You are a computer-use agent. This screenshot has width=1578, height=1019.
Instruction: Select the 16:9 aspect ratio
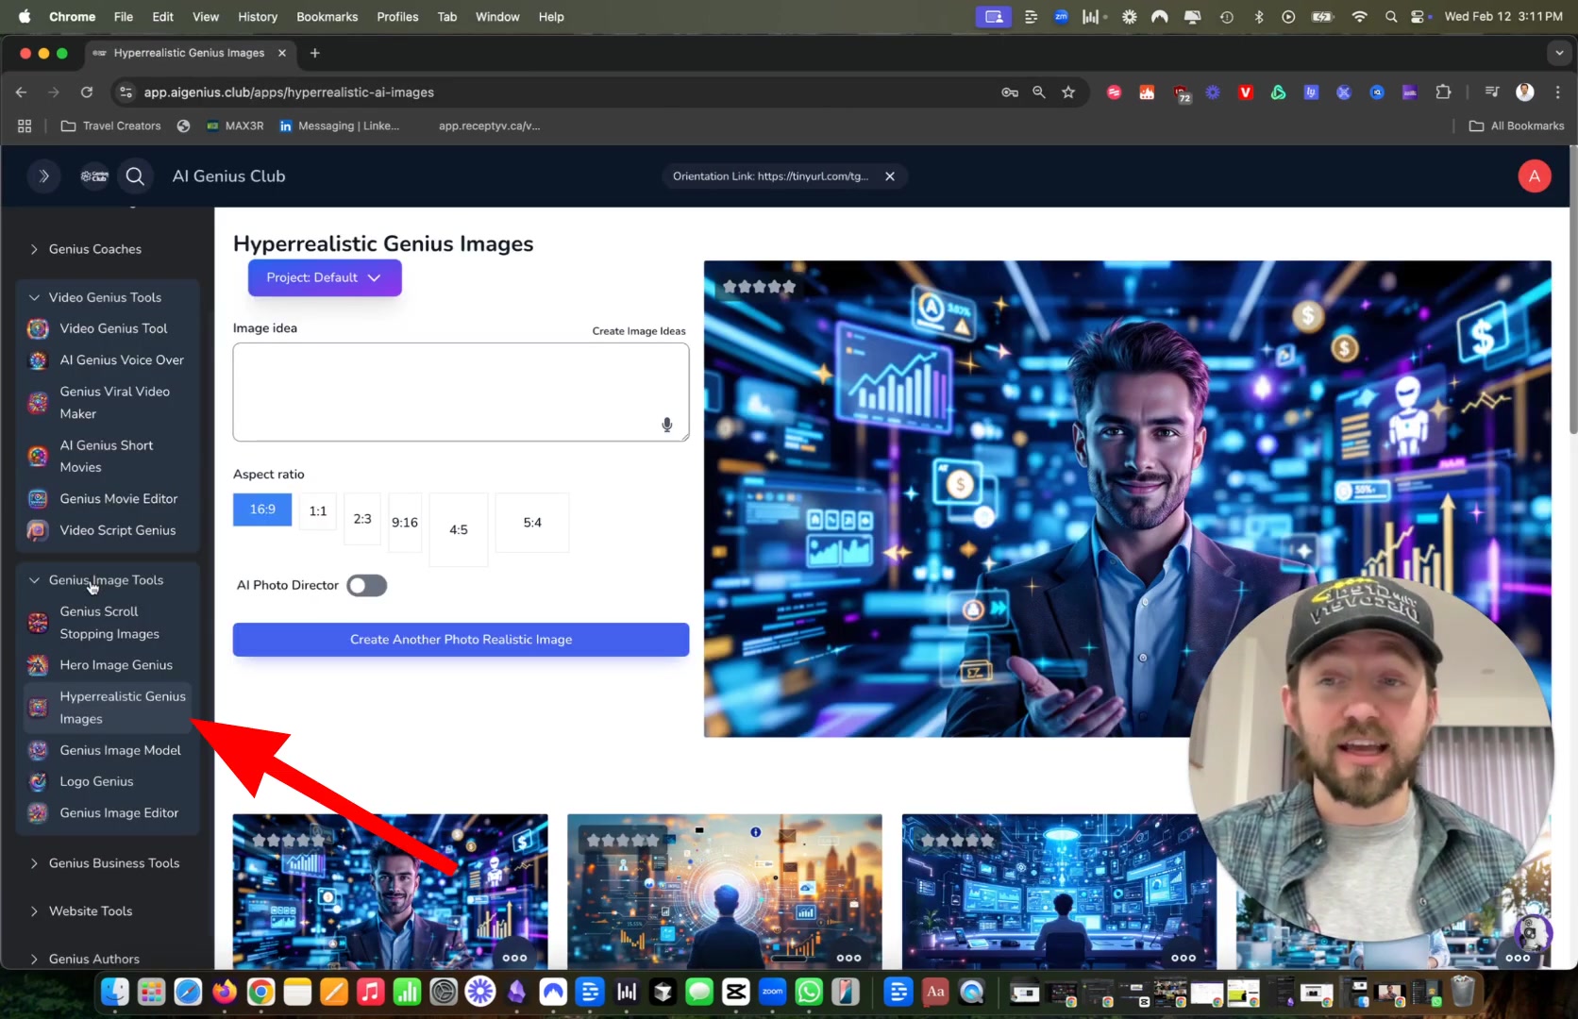[x=262, y=509]
